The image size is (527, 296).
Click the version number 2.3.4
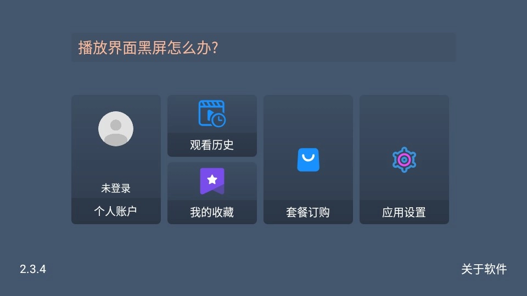pos(32,269)
